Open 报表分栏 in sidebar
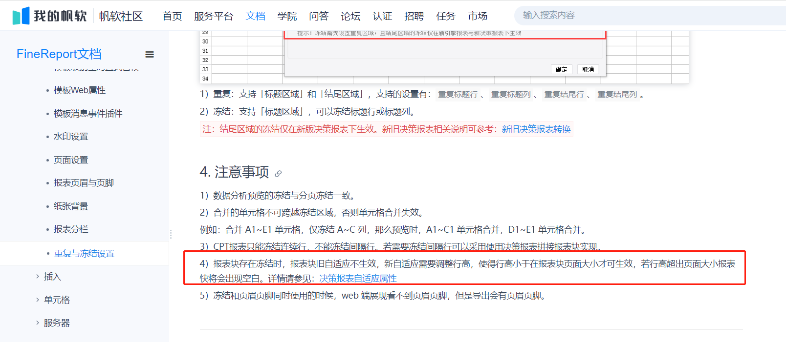786x342 pixels. tap(71, 229)
